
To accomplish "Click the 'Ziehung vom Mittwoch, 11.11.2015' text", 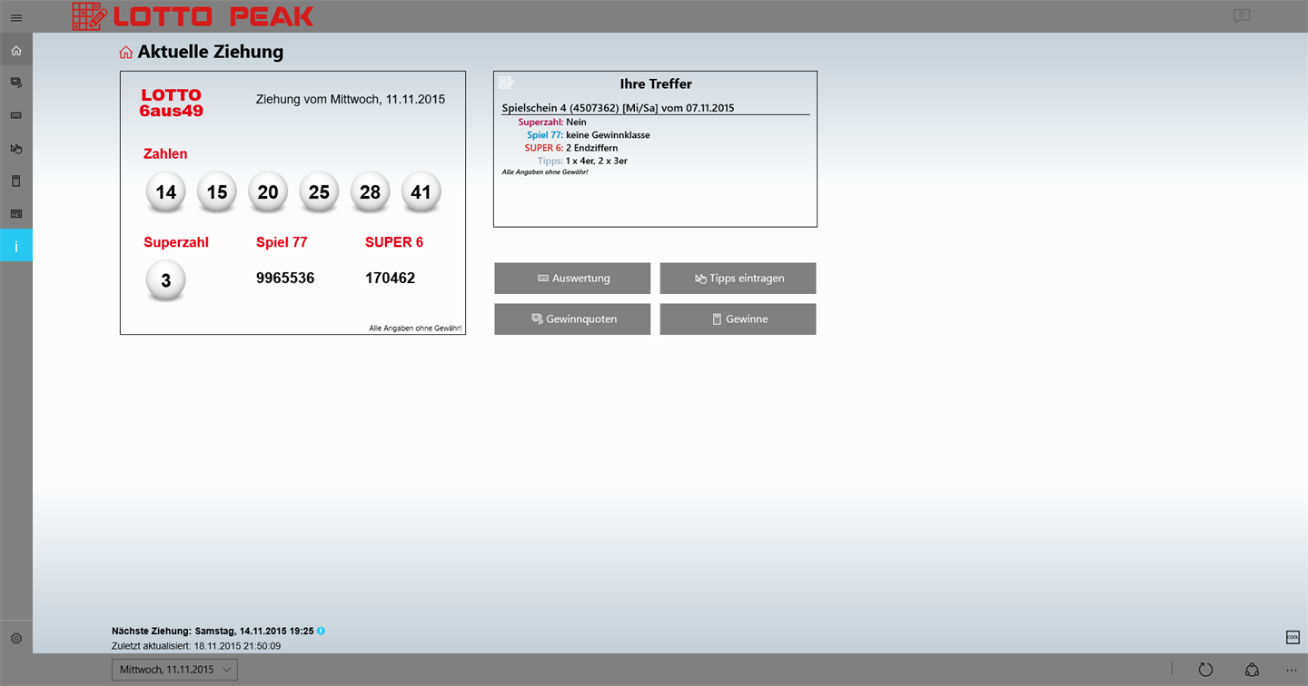I will (351, 100).
